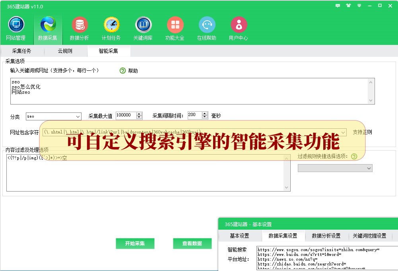Viewport: 398px width, 271px height.
Task: Open the 数据分析 module
Action: [80, 29]
